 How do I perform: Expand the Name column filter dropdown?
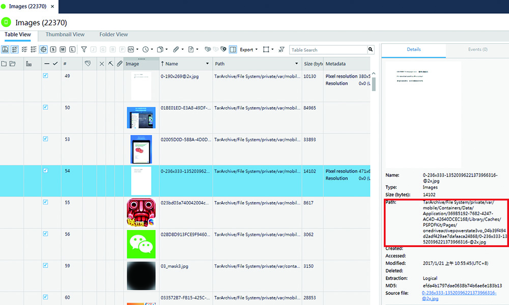point(207,64)
